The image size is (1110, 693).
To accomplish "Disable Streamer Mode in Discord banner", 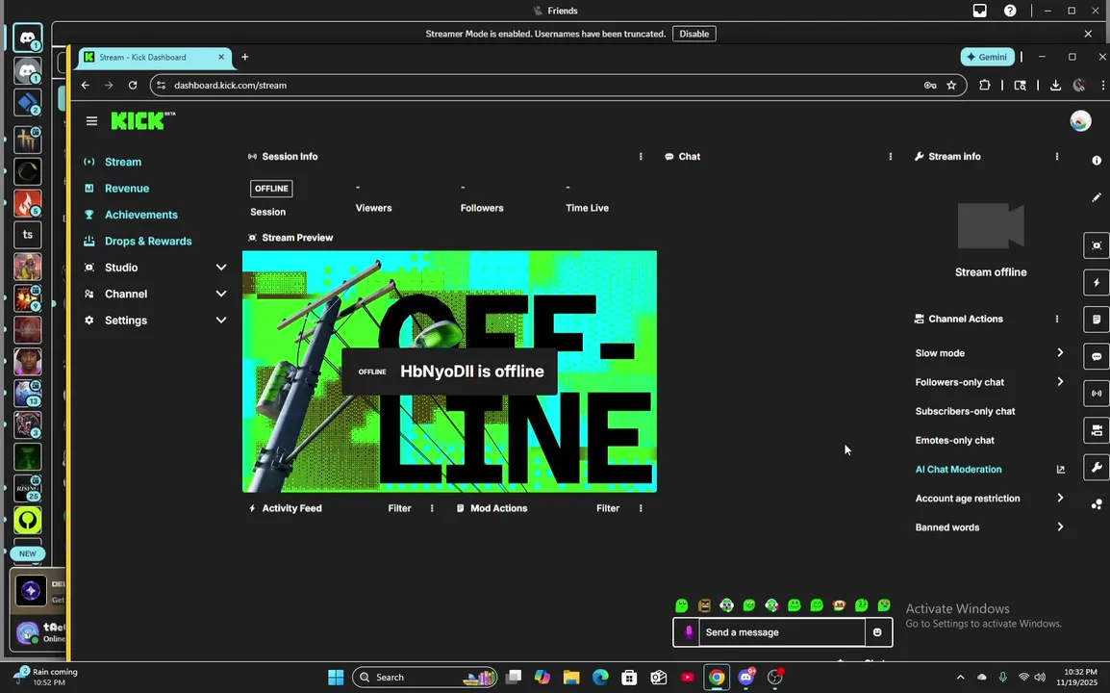I will click(x=694, y=34).
